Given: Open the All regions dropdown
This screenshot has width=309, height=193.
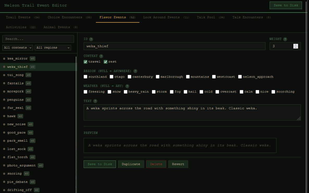Looking at the screenshot, I should point(53,48).
